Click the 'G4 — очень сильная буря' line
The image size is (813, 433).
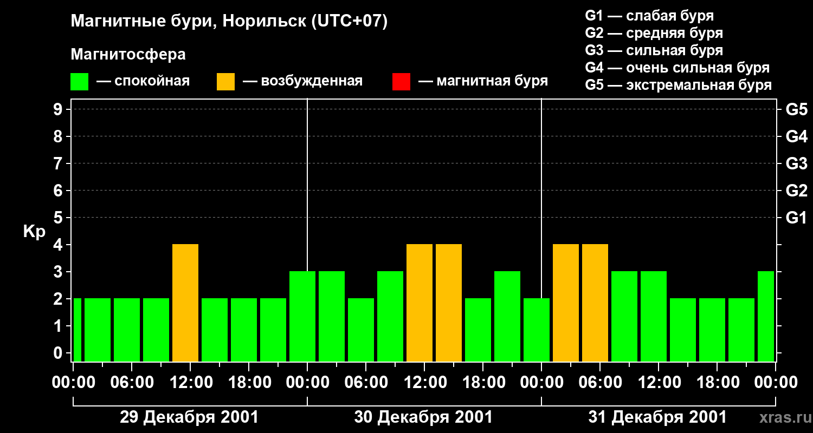click(677, 68)
